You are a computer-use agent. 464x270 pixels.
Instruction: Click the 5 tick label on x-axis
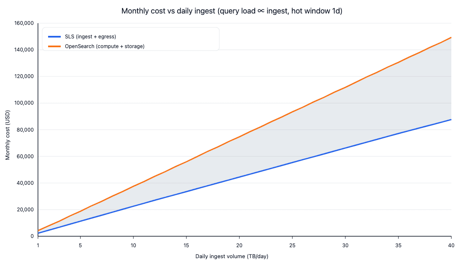[x=81, y=244]
